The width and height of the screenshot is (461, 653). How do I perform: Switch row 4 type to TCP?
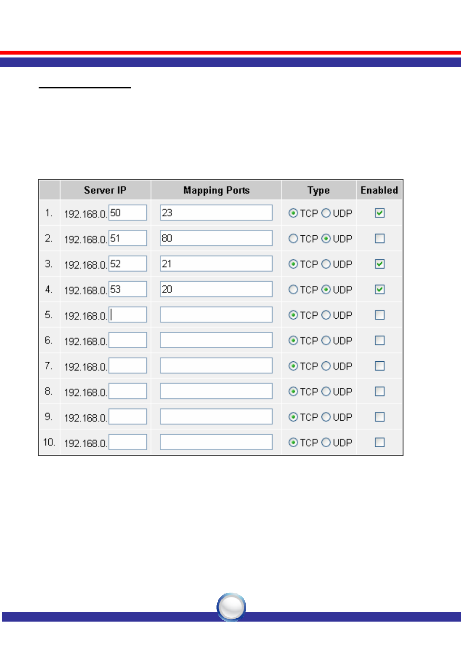[293, 289]
